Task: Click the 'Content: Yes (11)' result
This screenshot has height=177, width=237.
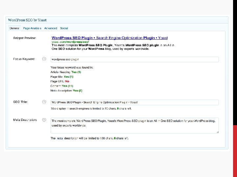Action: coord(62,86)
